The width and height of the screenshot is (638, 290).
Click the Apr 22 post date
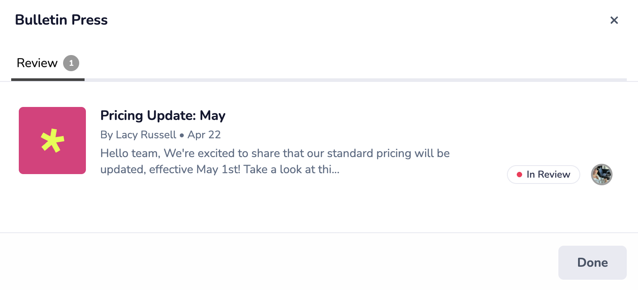204,135
